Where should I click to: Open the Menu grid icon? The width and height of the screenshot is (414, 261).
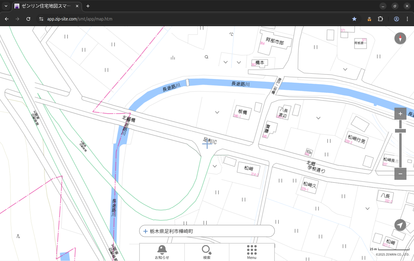tap(252, 252)
